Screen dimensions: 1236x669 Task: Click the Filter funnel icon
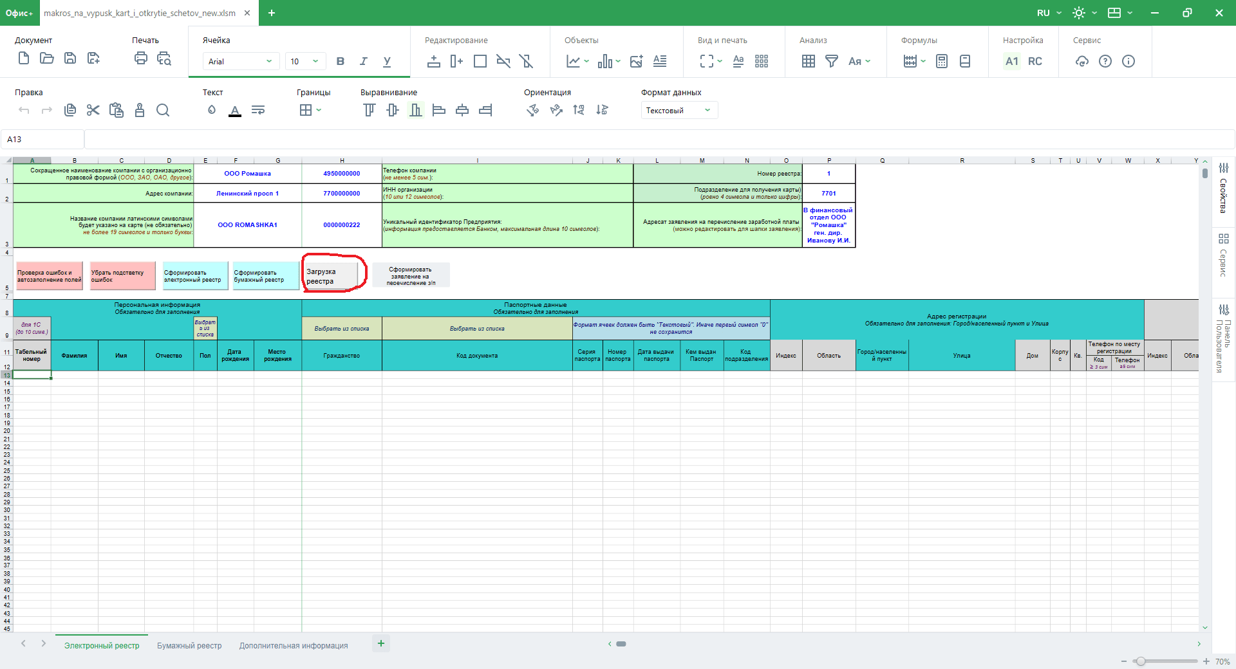pos(832,61)
